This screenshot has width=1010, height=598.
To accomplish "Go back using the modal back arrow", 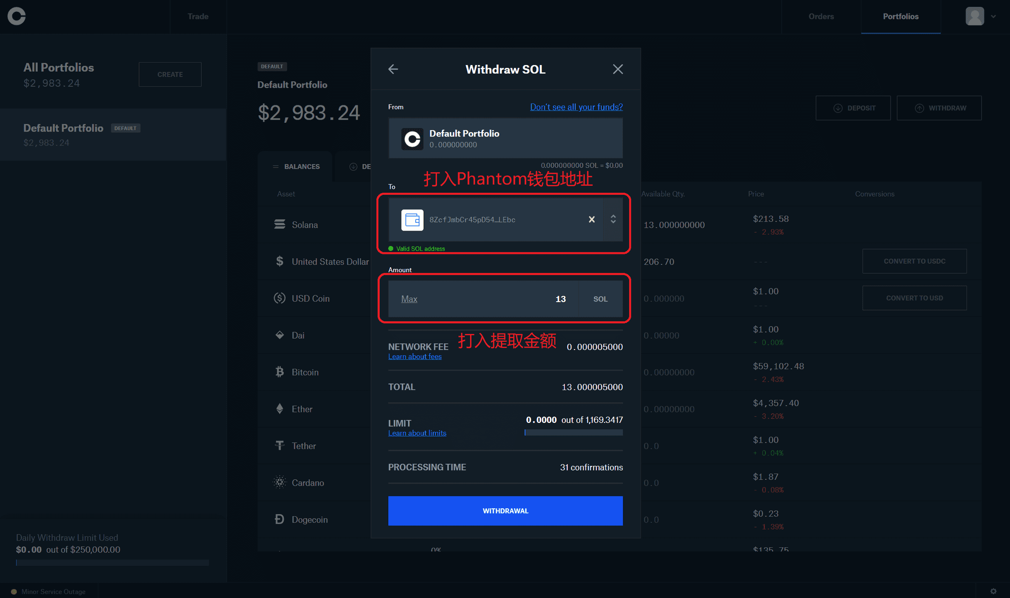I will 393,69.
